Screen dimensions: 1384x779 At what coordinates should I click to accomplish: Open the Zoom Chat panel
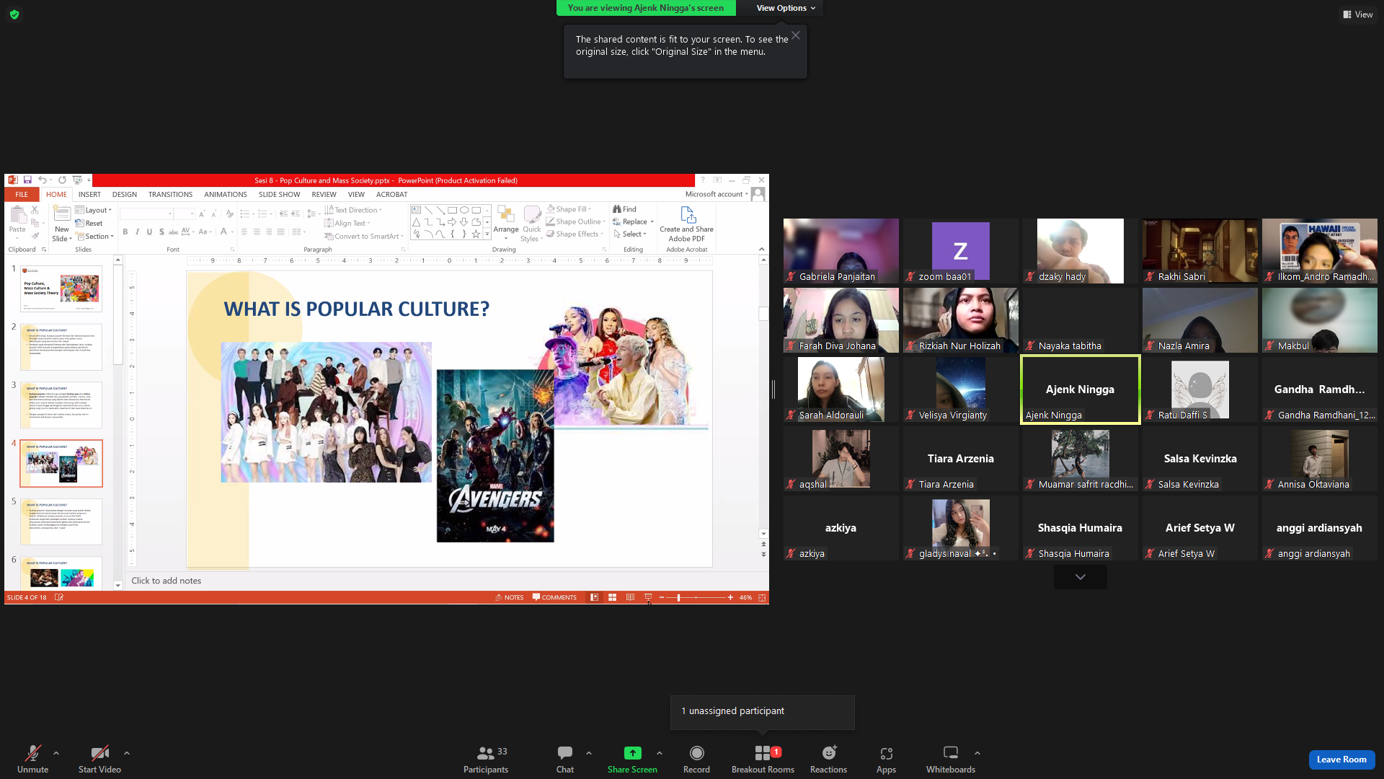pyautogui.click(x=565, y=760)
